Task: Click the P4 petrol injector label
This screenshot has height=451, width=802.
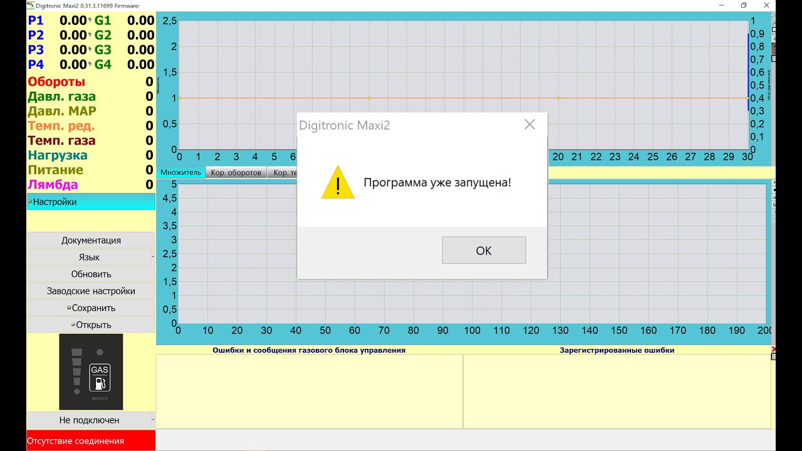Action: (x=36, y=65)
